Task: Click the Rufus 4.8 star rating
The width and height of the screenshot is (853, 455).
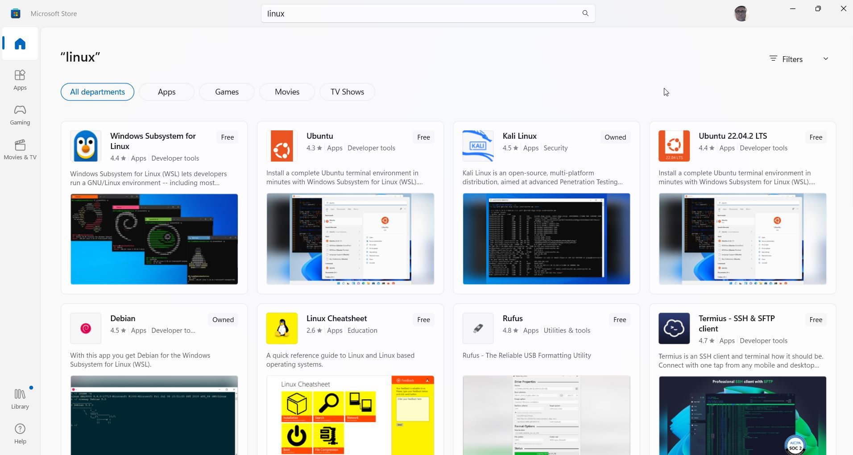Action: point(510,331)
